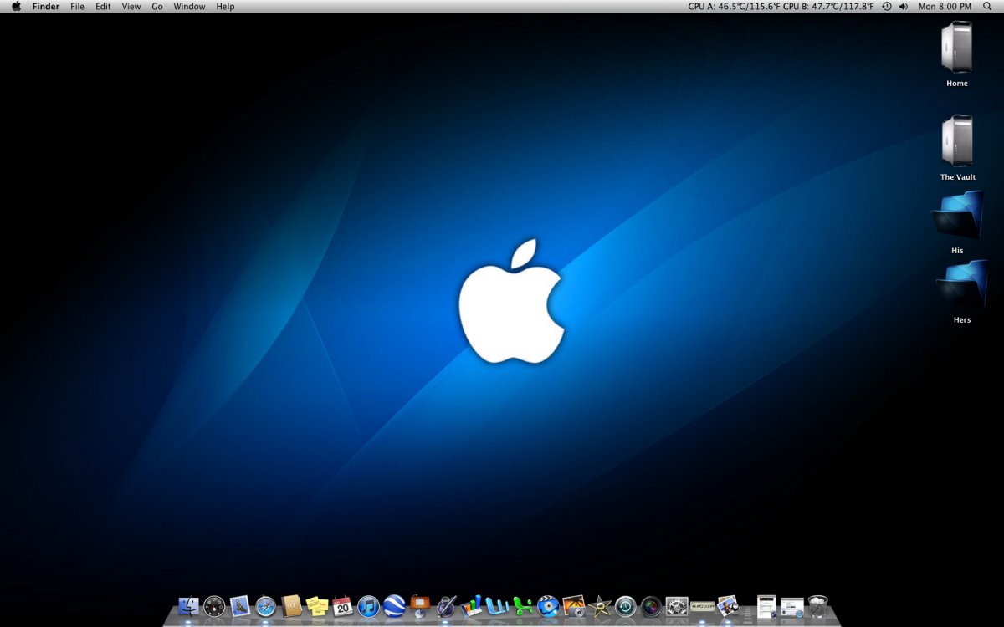Open Time Machine menu bar icon

click(887, 6)
